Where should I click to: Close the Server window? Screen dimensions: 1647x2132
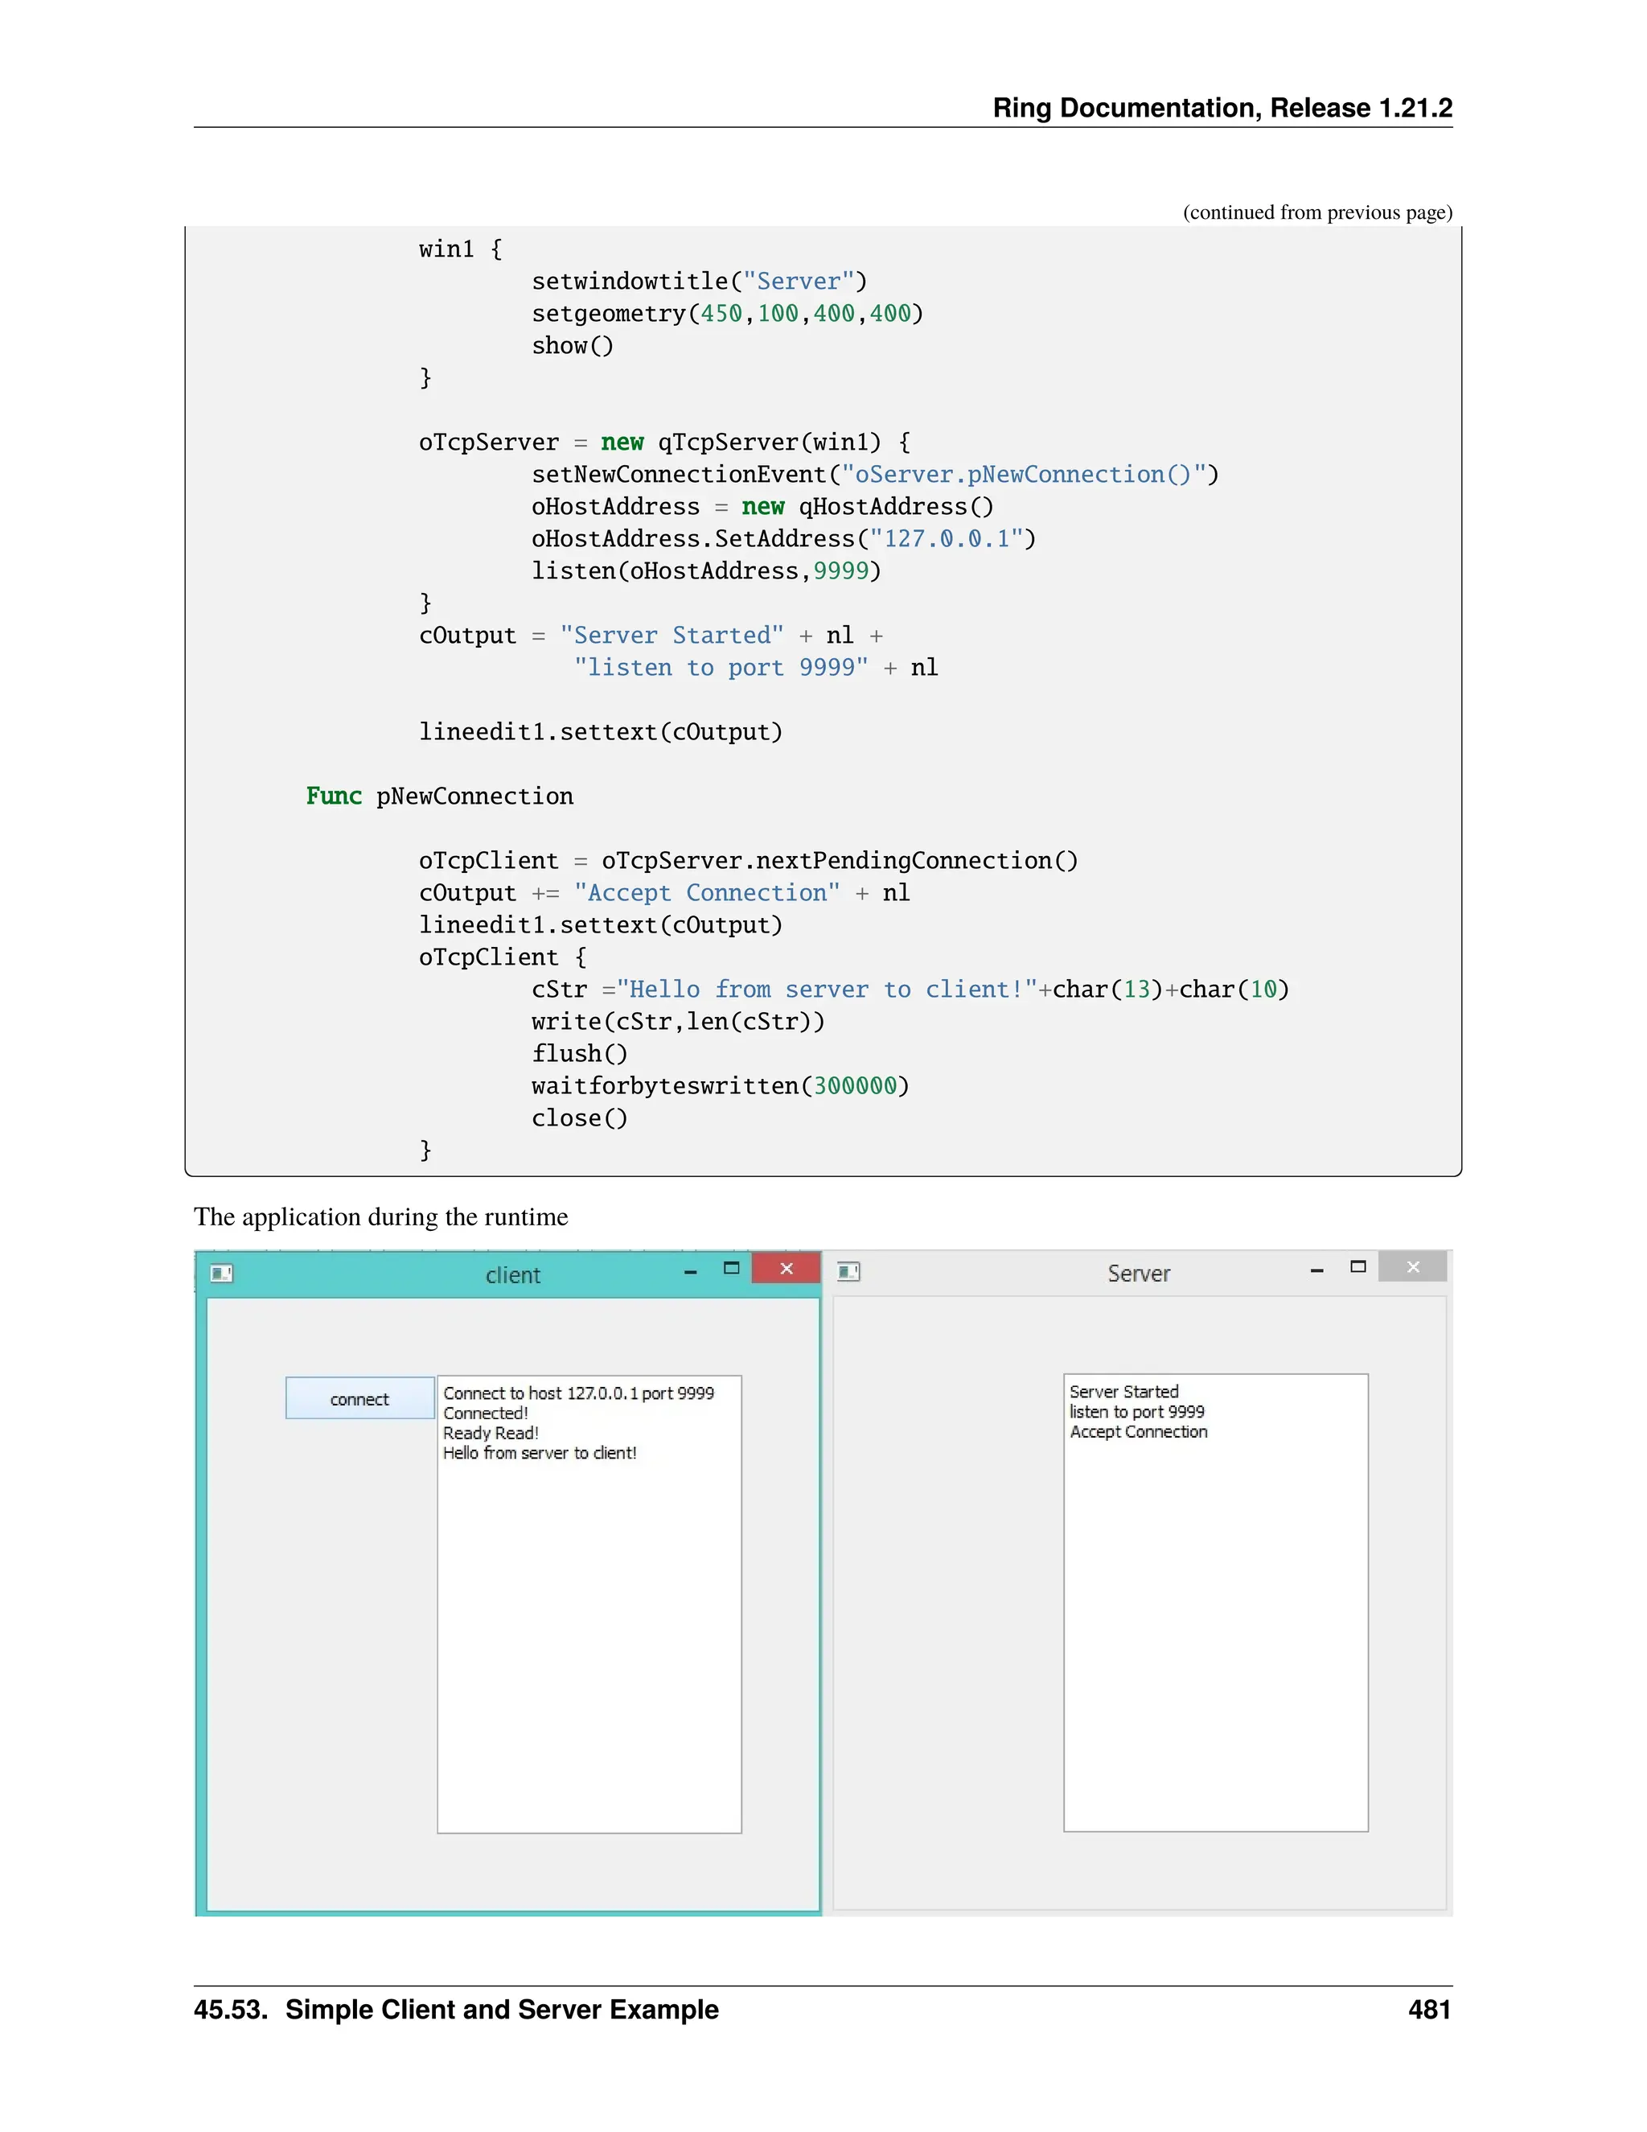[x=1413, y=1267]
